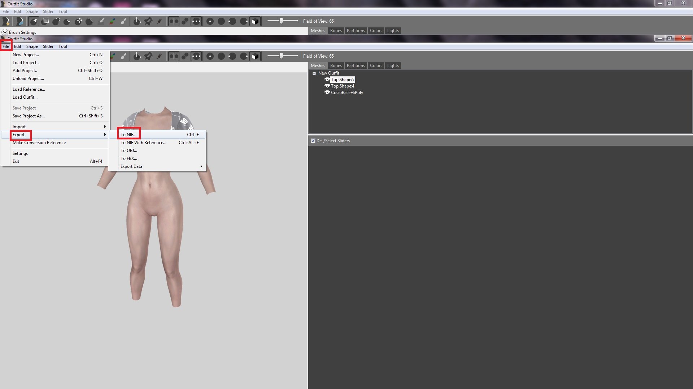Click plain solid circle icon in front toolbar
The image size is (693, 389).
pos(221,56)
